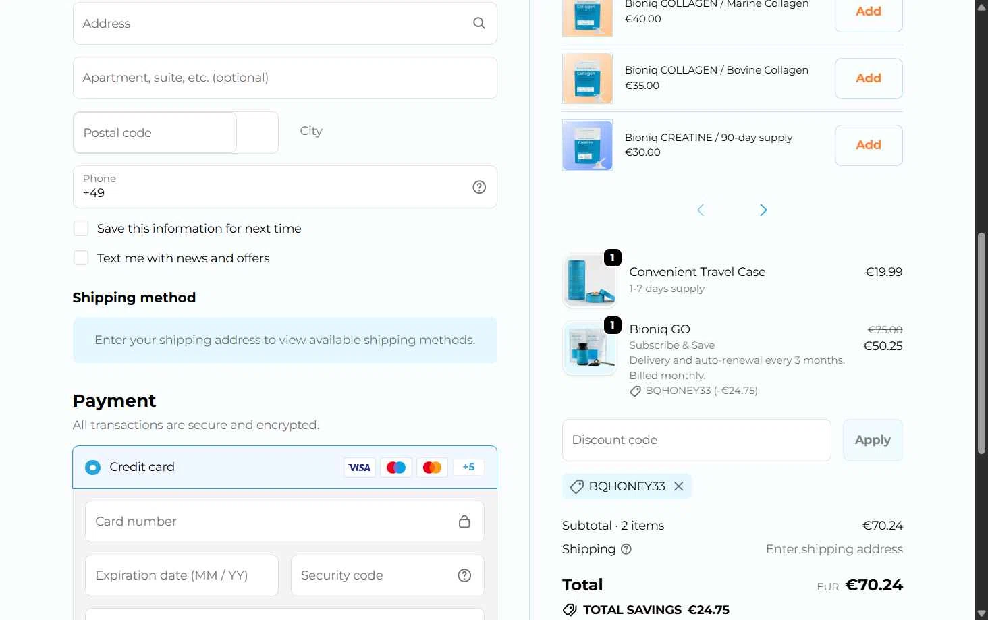Click the tag icon in BQHONEY33 chip
Image resolution: width=988 pixels, height=620 pixels.
point(576,486)
